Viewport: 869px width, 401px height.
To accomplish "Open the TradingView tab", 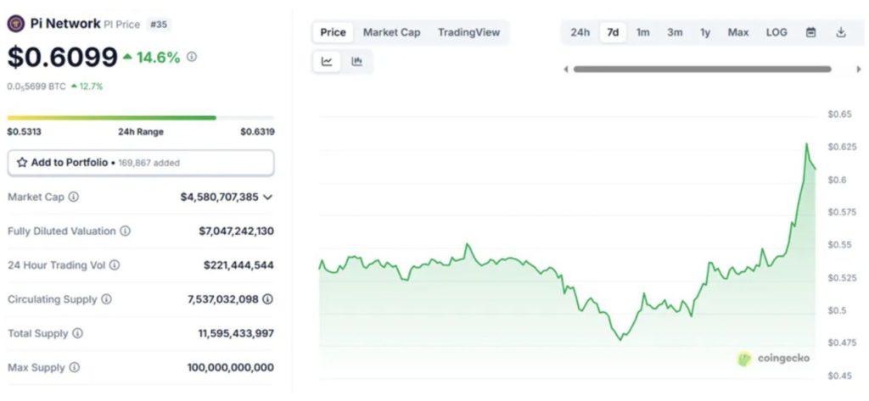I will [x=468, y=32].
